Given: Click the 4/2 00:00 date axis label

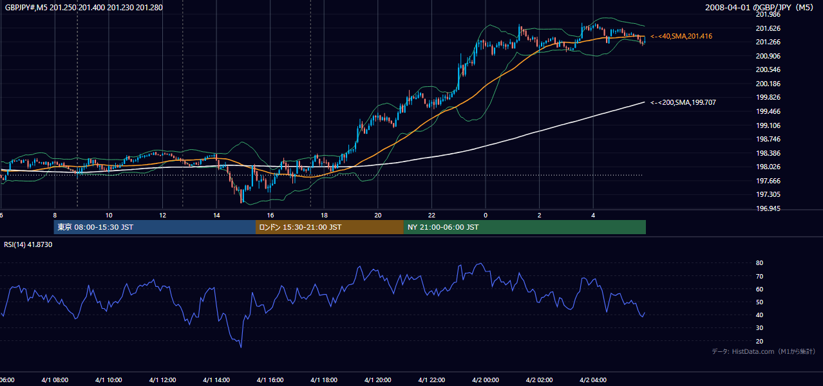Looking at the screenshot, I should pos(486,380).
